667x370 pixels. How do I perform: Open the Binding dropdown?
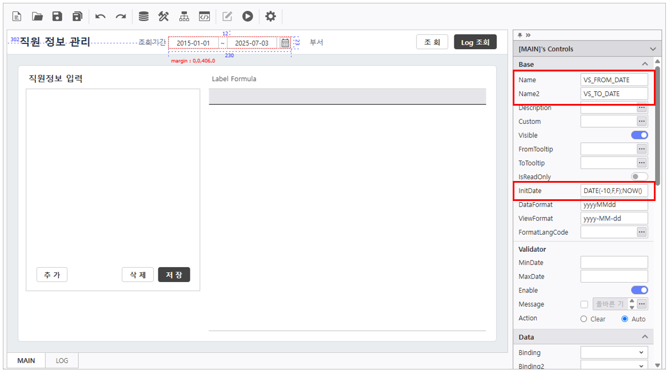point(614,353)
